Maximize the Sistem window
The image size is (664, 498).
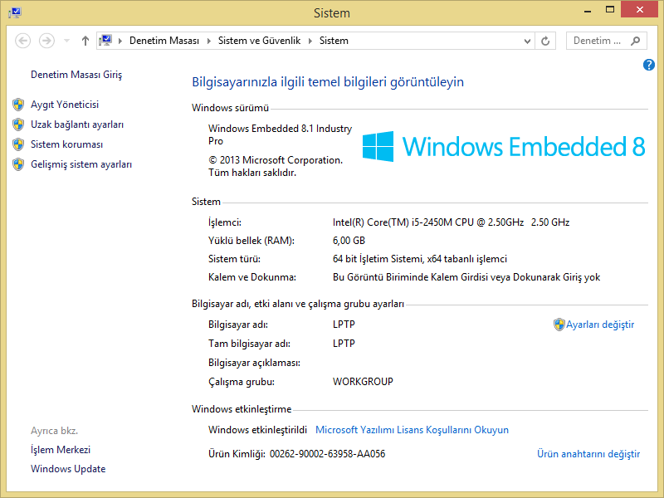610,10
